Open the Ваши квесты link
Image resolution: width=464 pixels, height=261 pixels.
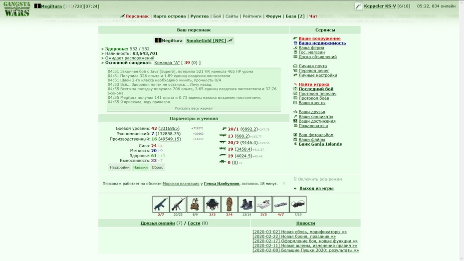312,103
